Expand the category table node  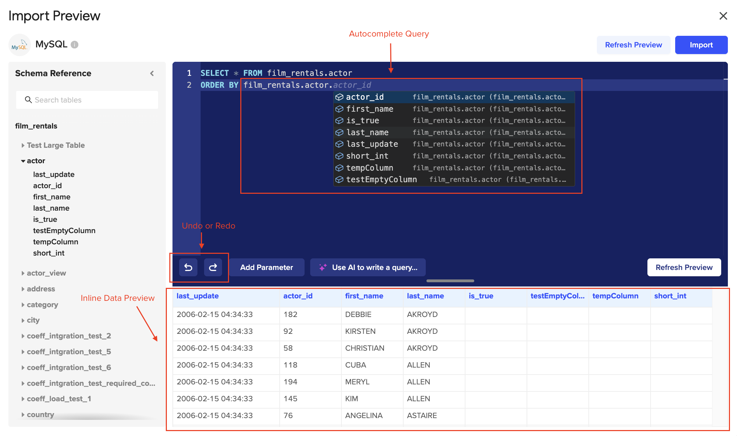[x=23, y=305]
